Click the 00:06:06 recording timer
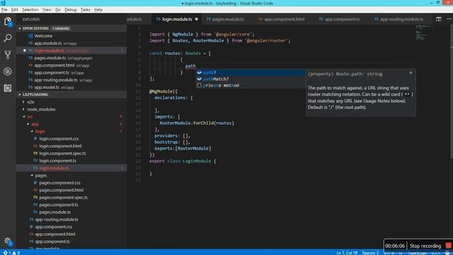453x255 pixels. [395, 246]
